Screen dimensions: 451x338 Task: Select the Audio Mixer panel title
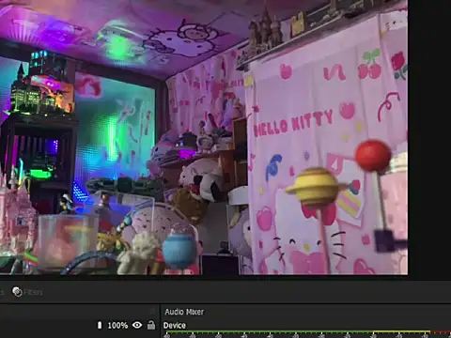(184, 312)
